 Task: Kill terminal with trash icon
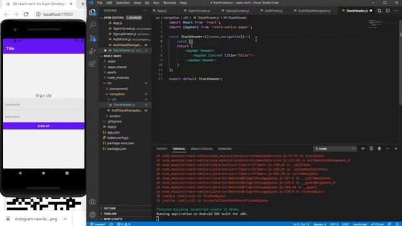(379, 149)
